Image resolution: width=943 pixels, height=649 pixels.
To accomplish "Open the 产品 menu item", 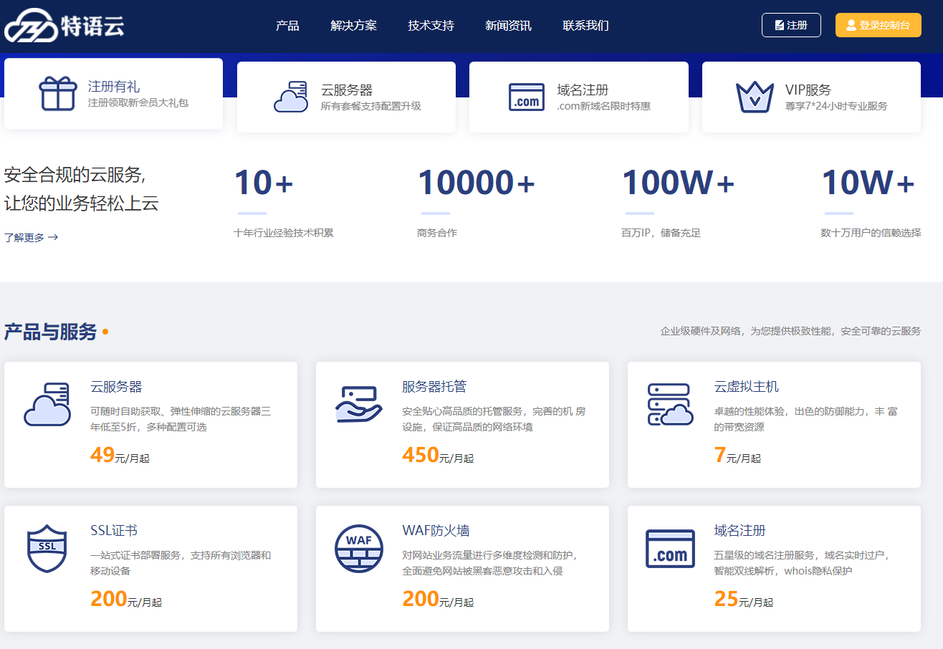I will [x=287, y=25].
